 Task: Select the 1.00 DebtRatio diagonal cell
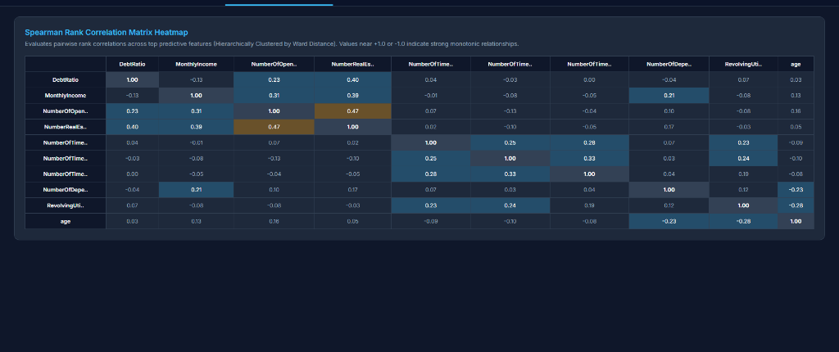132,79
